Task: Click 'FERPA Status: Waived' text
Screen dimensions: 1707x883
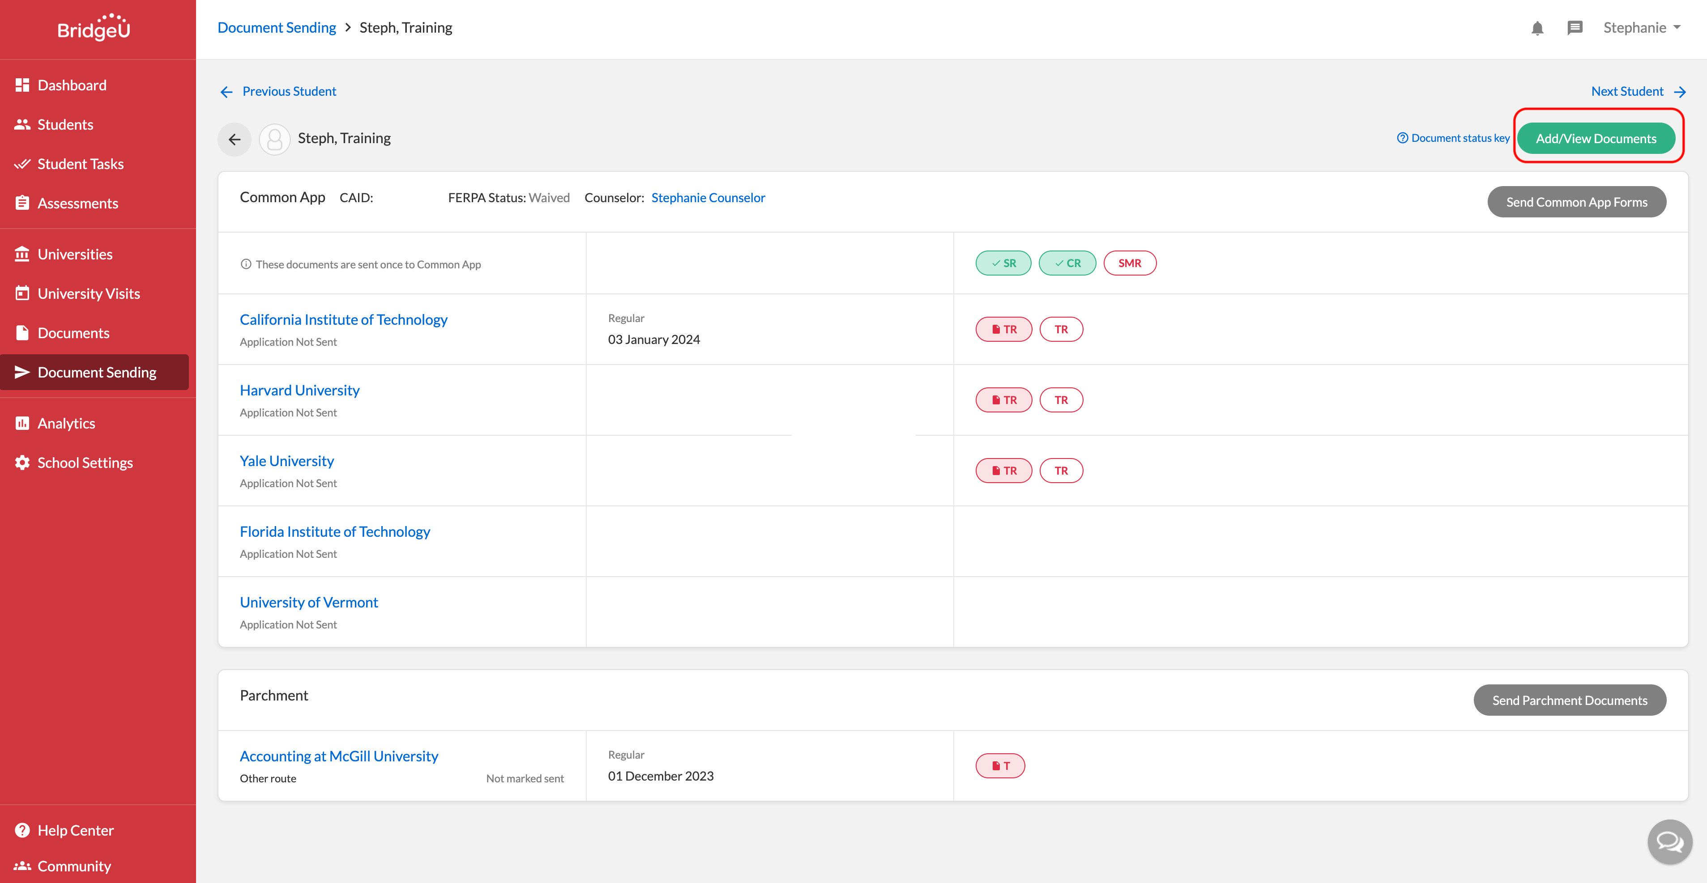Action: click(508, 197)
